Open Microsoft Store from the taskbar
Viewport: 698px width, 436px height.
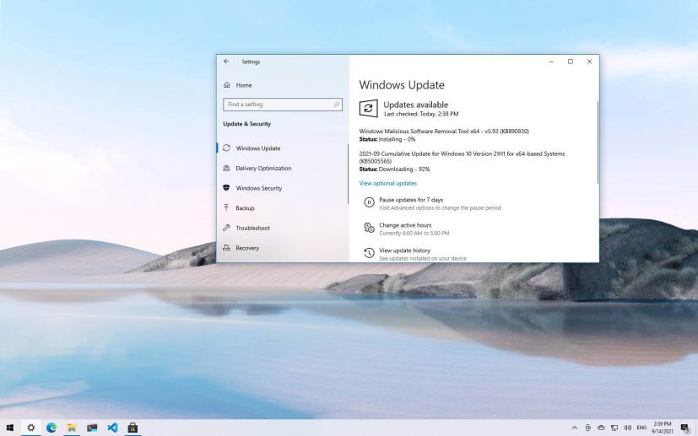pyautogui.click(x=133, y=428)
